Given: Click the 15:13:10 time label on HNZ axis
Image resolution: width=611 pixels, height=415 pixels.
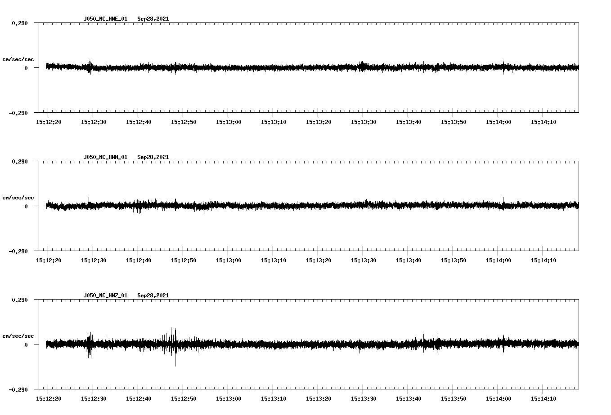Looking at the screenshot, I should click(x=274, y=399).
